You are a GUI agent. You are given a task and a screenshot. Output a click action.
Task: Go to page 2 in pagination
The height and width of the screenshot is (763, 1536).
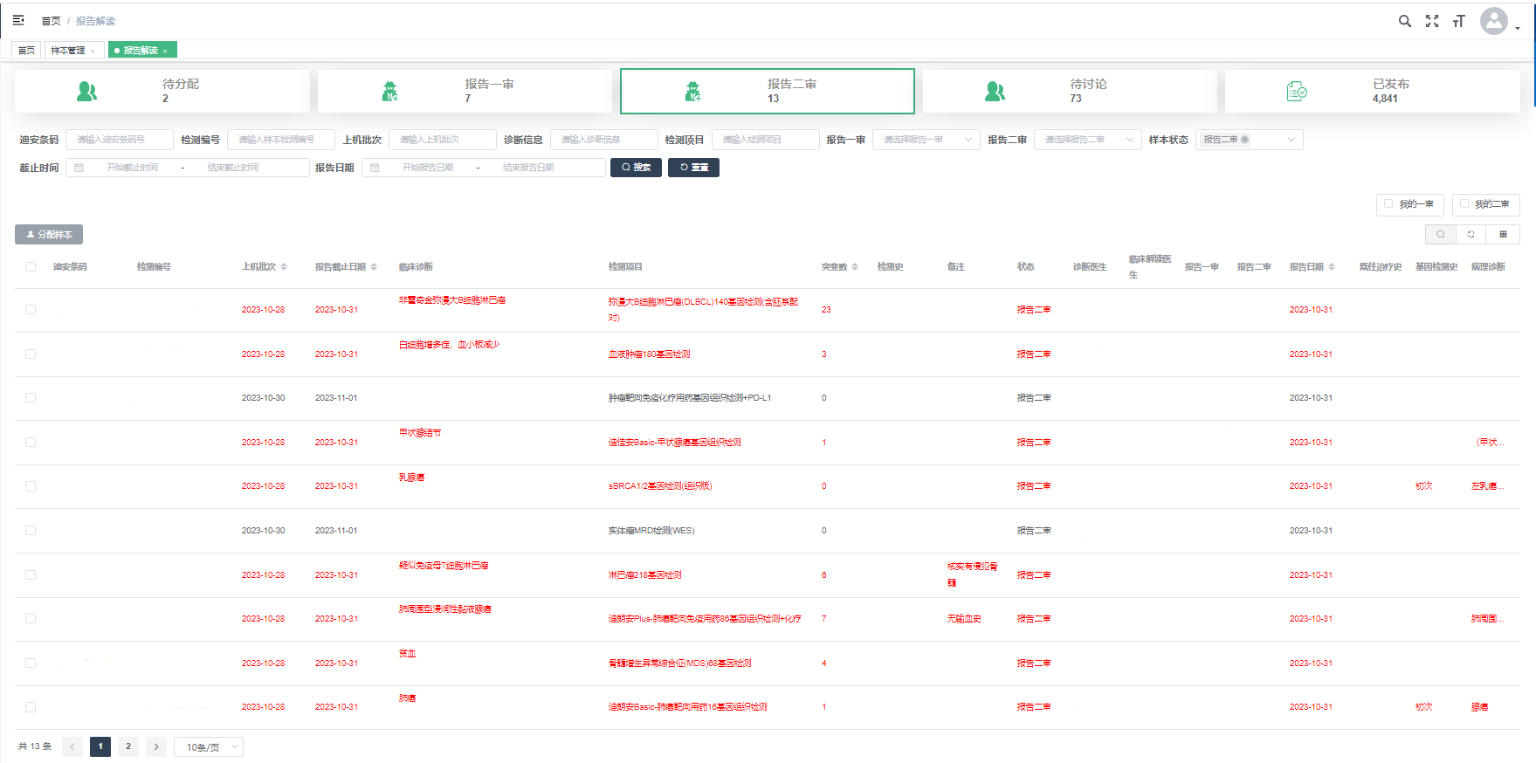point(128,746)
